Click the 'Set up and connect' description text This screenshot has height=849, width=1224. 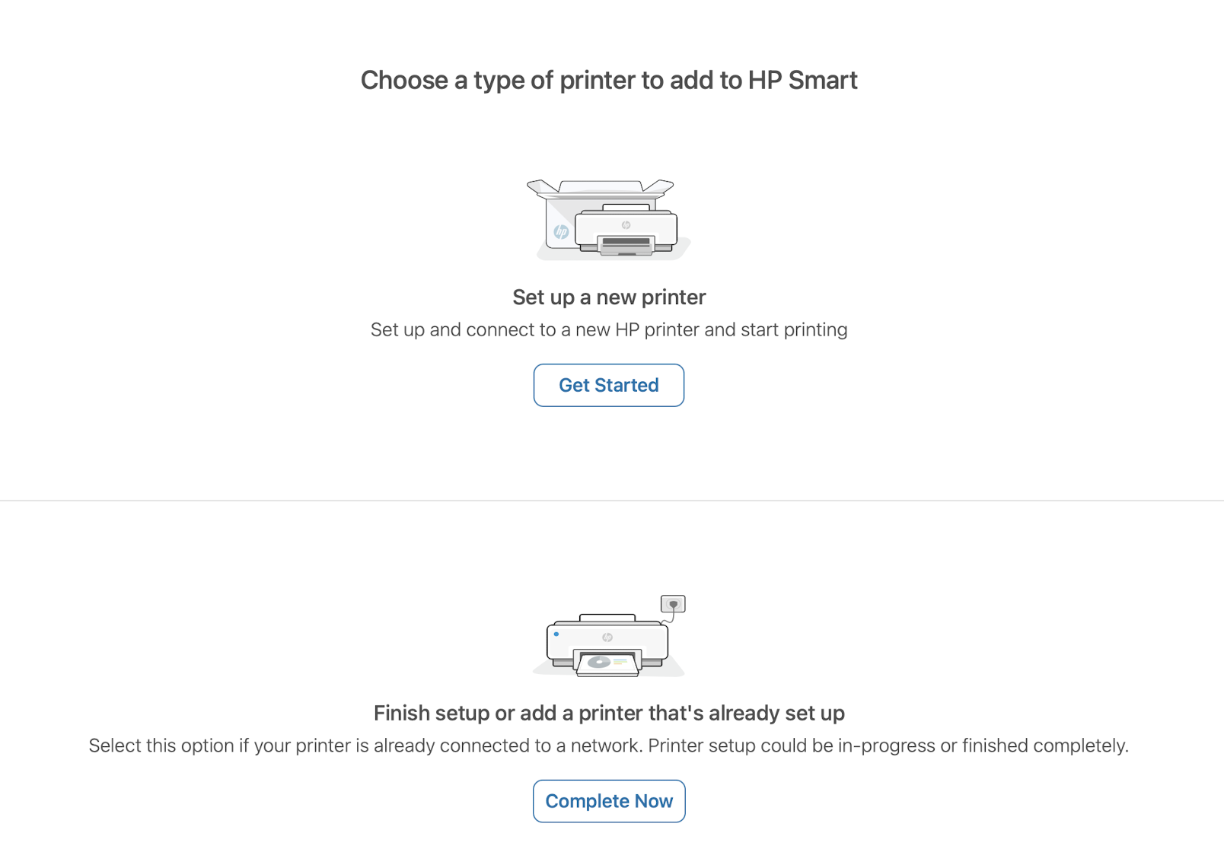tap(608, 329)
